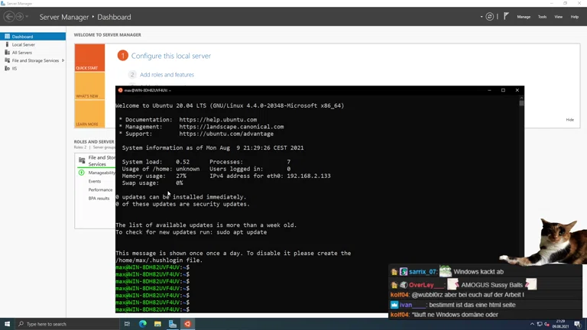Expand the File and Storage Services arrow

[x=63, y=60]
